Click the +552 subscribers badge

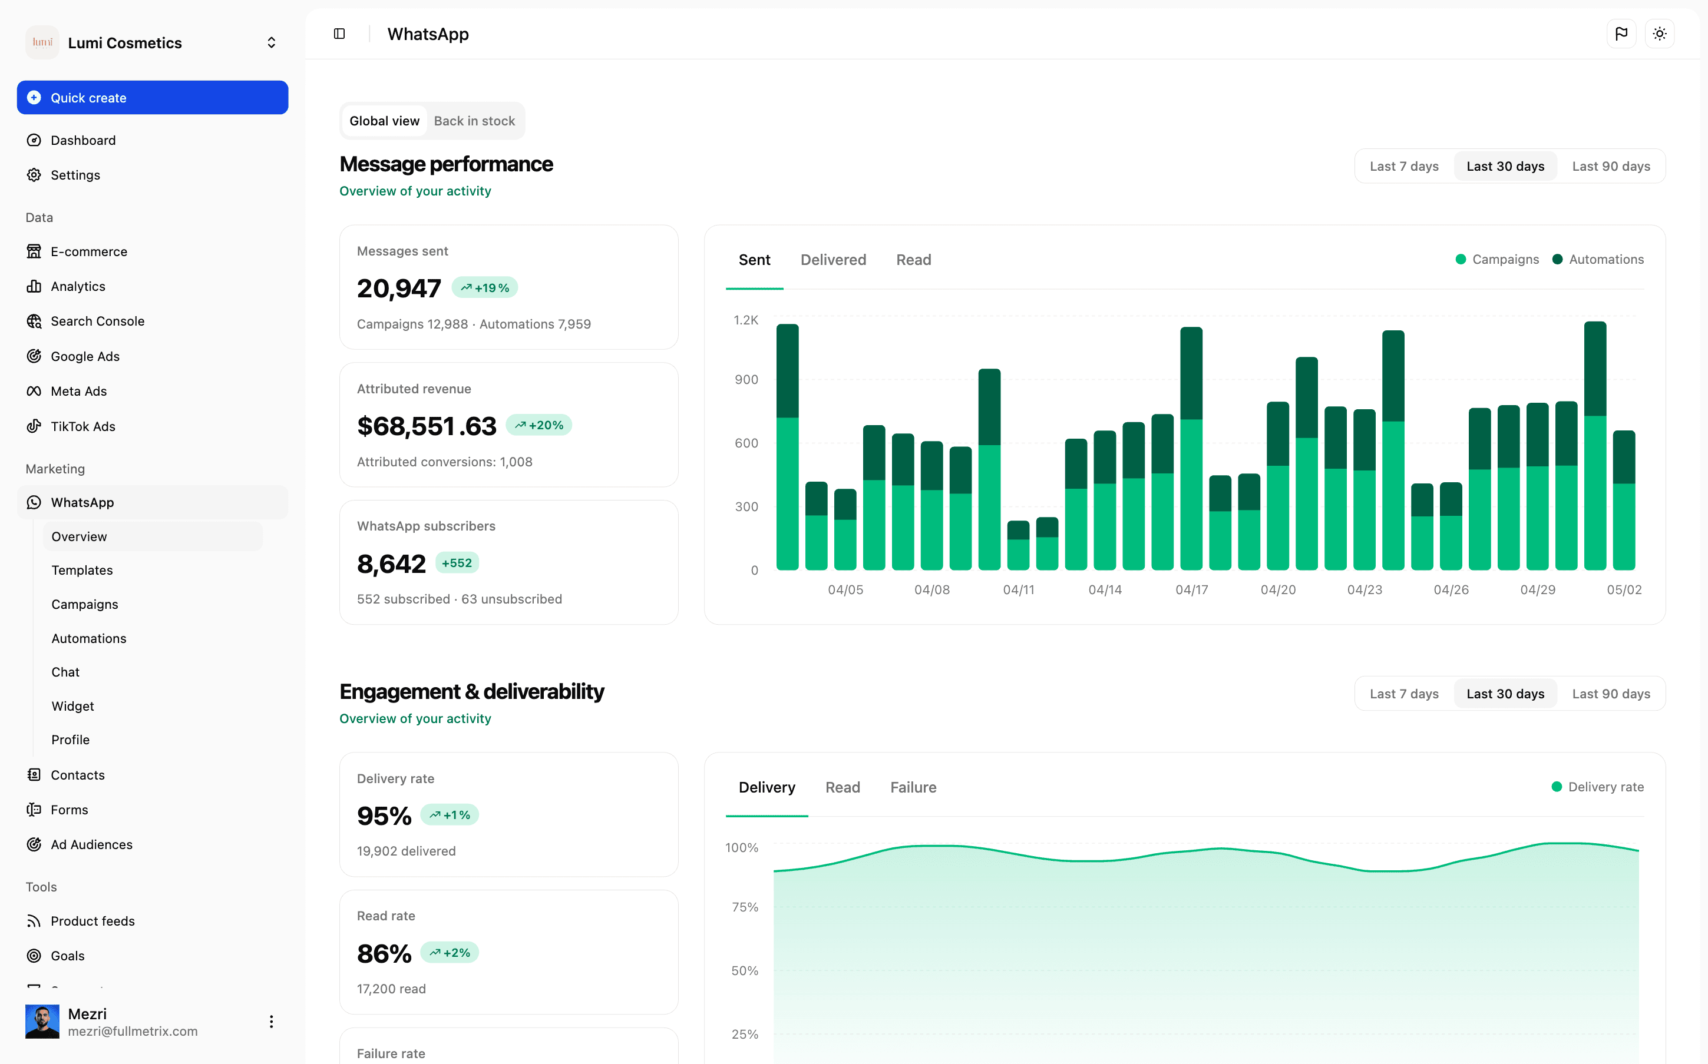457,563
